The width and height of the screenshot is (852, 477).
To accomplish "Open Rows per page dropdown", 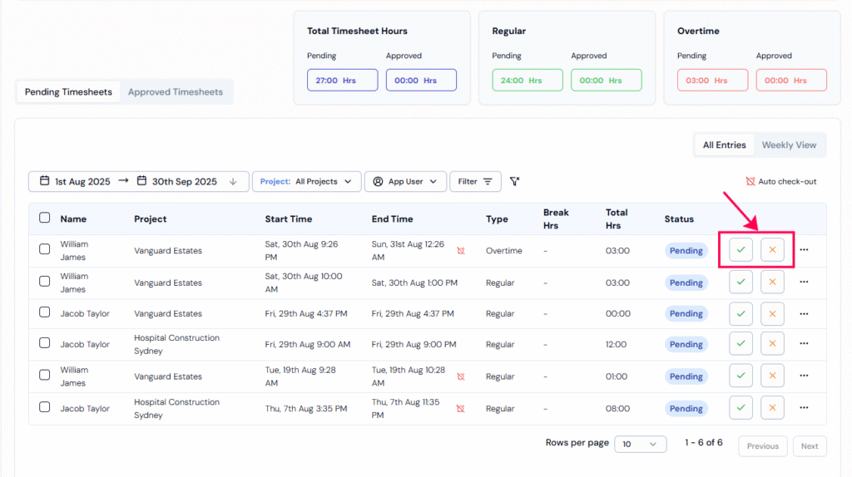I will (x=640, y=445).
